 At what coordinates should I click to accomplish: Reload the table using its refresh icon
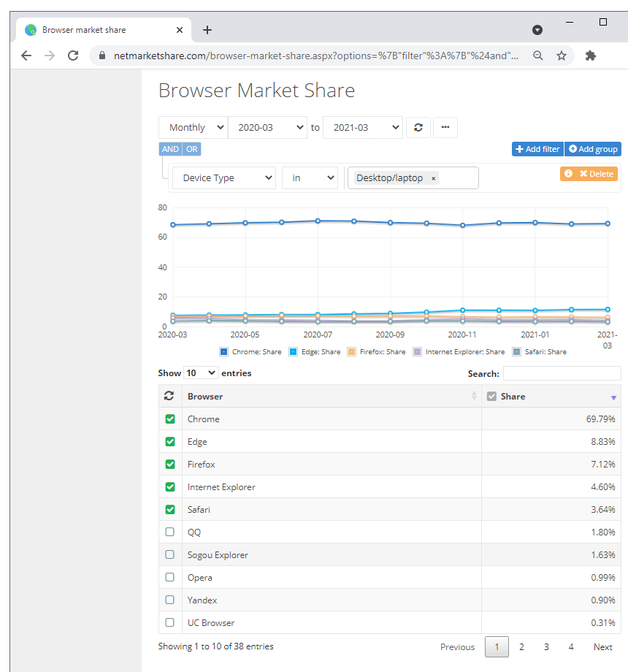pyautogui.click(x=169, y=395)
